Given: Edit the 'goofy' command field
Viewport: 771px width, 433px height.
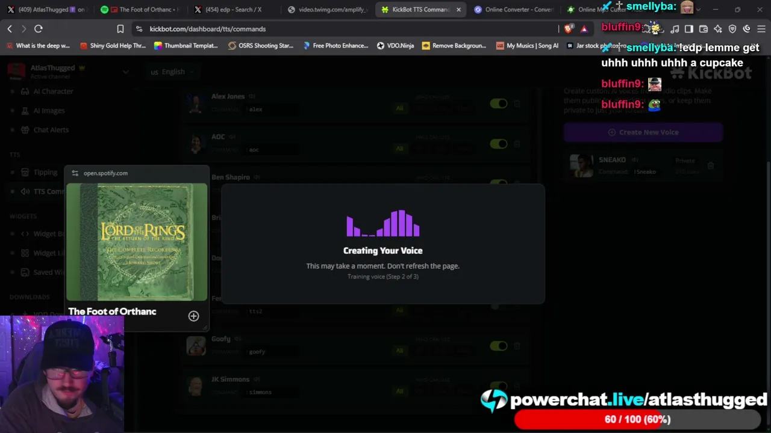Looking at the screenshot, I should pos(271,352).
